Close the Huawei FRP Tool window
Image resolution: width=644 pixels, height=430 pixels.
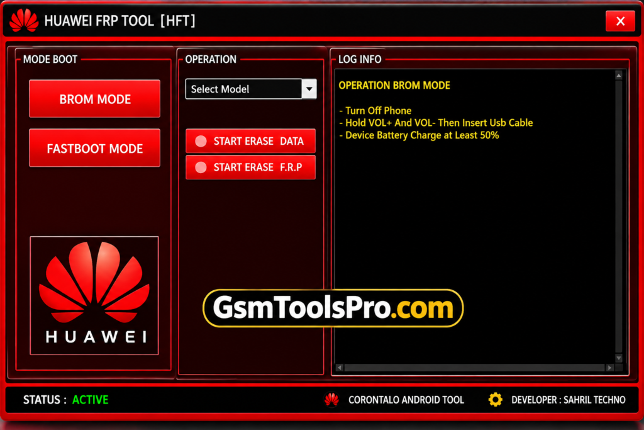click(x=620, y=21)
